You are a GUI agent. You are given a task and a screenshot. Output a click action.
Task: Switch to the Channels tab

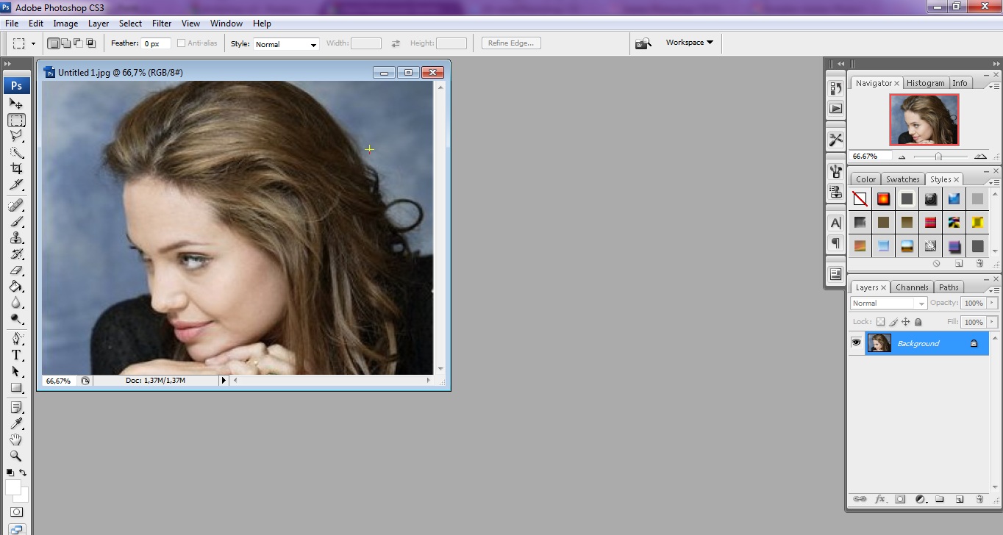[x=912, y=287]
